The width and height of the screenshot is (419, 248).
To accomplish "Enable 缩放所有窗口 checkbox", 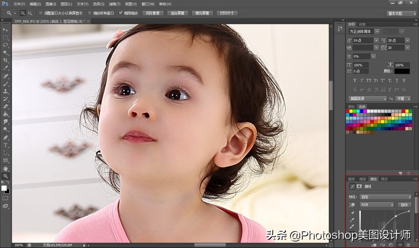I will [89, 13].
